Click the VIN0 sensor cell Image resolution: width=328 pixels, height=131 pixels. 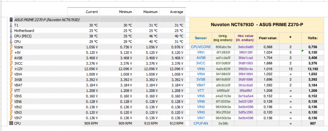(201, 69)
